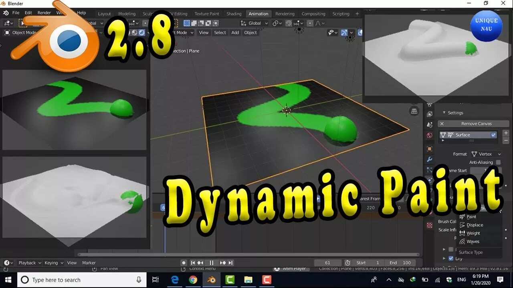Select the new selection mode box icon
Image resolution: width=513 pixels, height=288 pixels.
pos(187,23)
